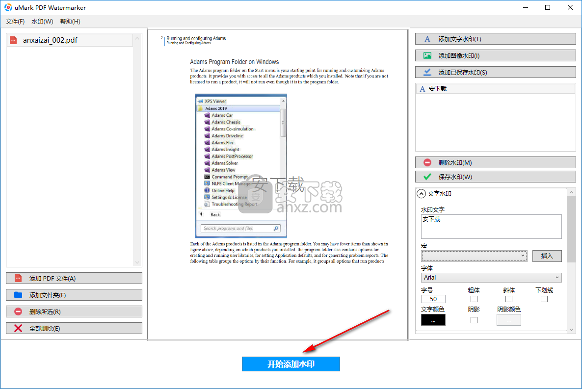The height and width of the screenshot is (389, 582).
Task: Open the black 文字颜色 color swatch
Action: tap(433, 320)
